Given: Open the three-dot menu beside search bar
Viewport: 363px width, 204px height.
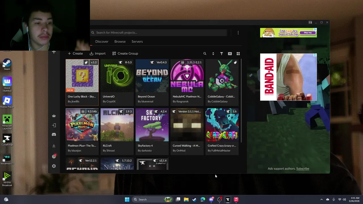Looking at the screenshot, I should tap(238, 33).
